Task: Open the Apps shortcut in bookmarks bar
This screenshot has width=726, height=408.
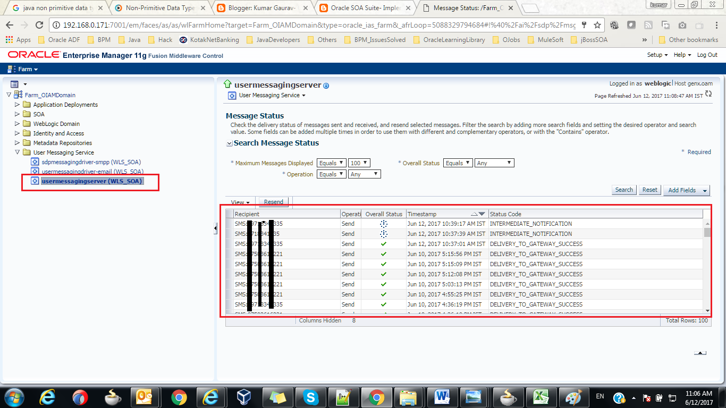Action: (x=18, y=39)
